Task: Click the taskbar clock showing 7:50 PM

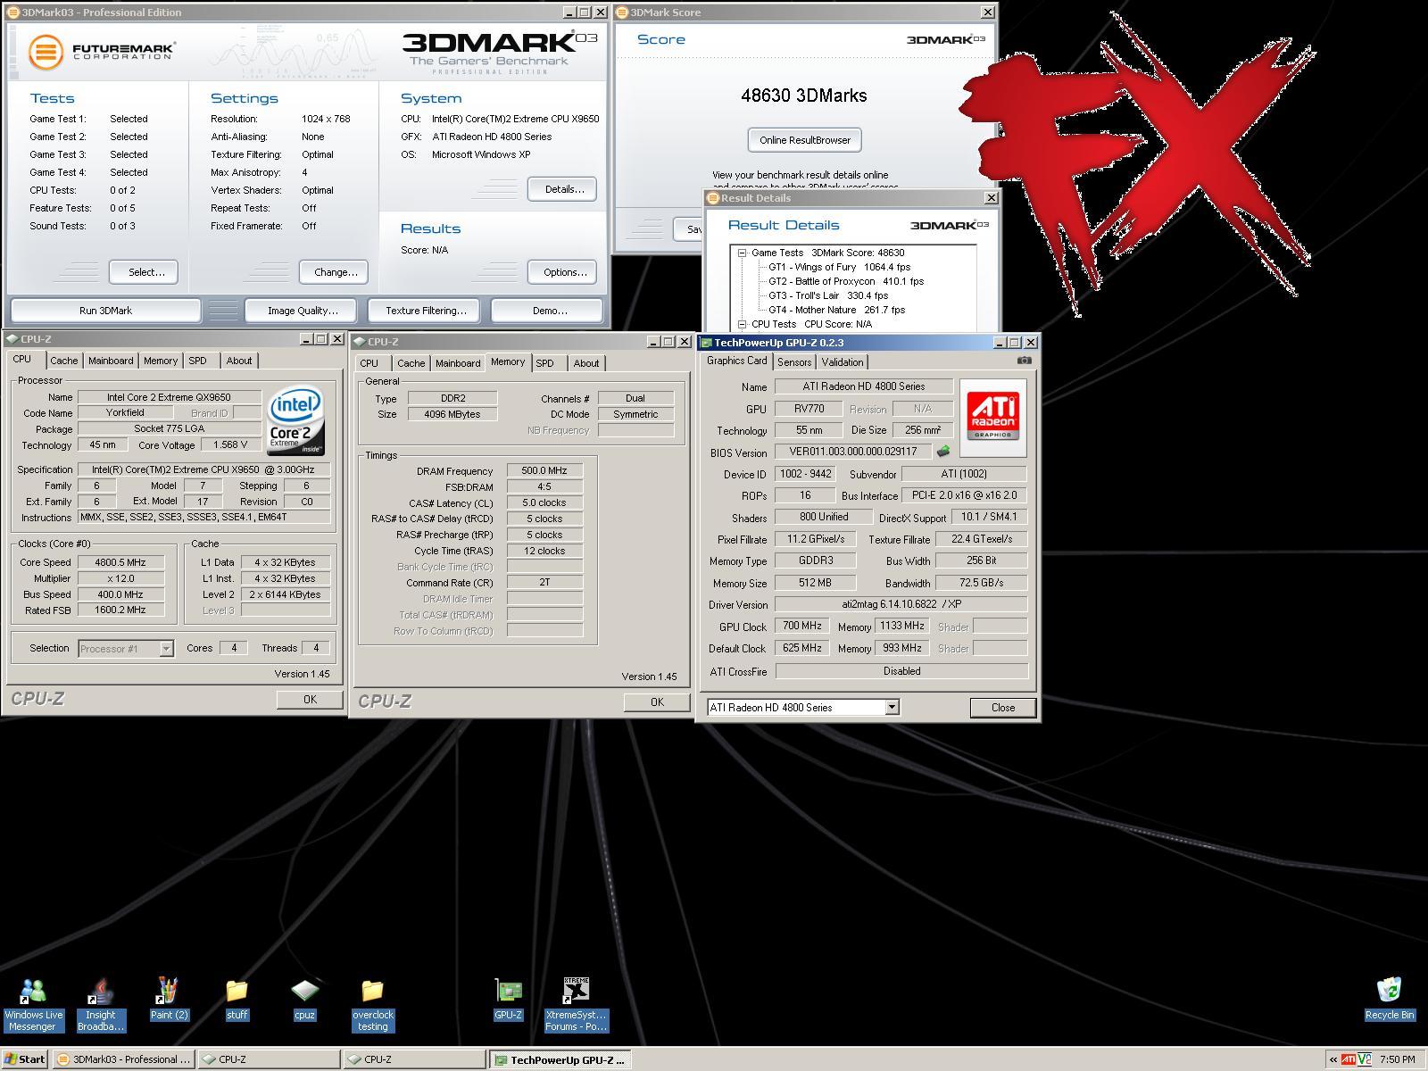Action: tap(1397, 1059)
